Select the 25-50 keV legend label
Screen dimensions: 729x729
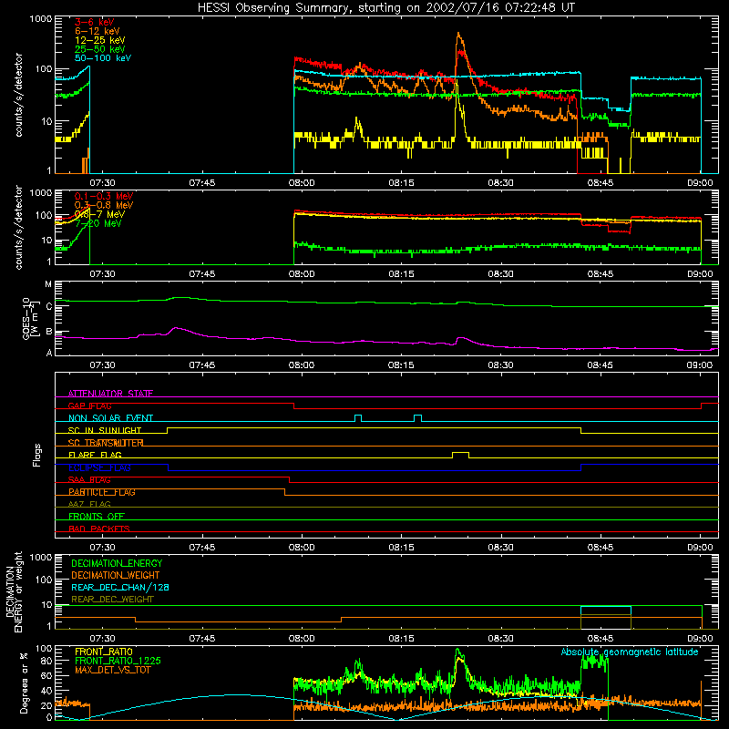tap(100, 49)
